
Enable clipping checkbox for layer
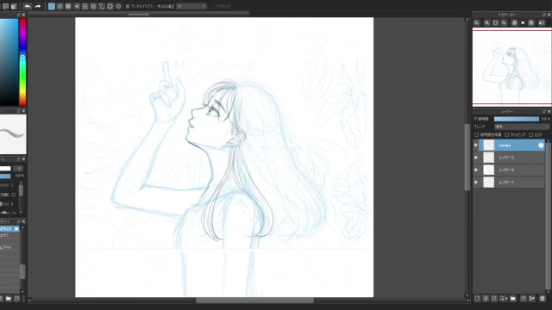[506, 135]
